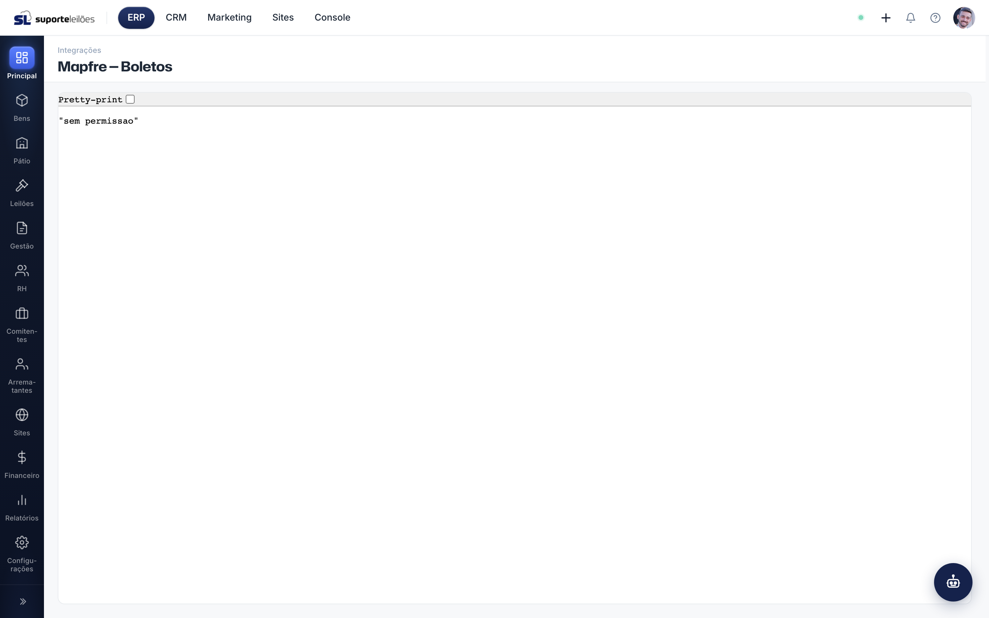
Task: Open notifications bell icon
Action: 911,18
